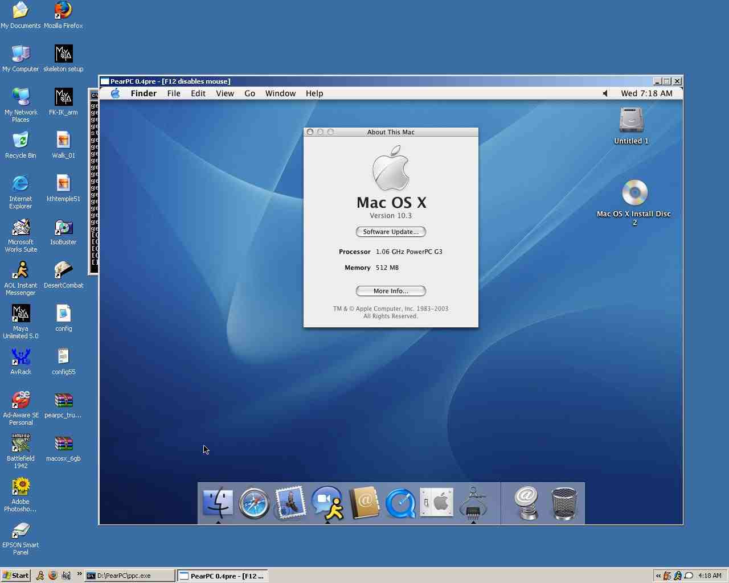Select Maya Unlimited 5.0 icon
This screenshot has height=583, width=729.
tap(21, 321)
